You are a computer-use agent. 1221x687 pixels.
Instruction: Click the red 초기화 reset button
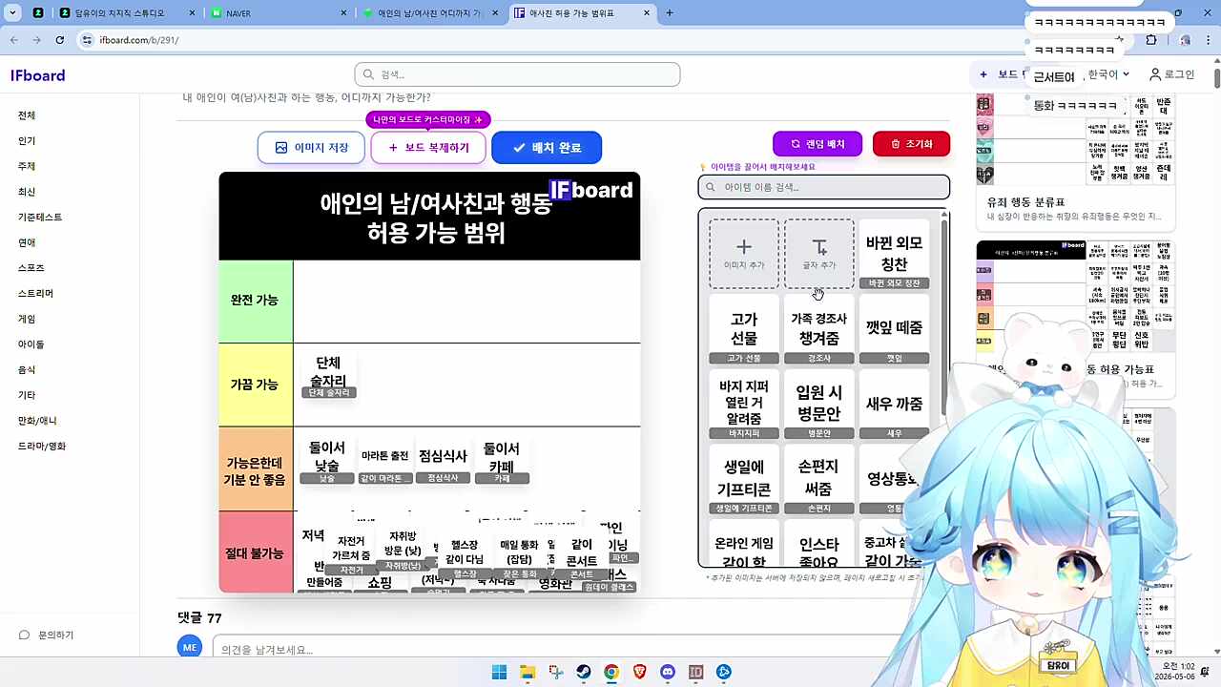(x=911, y=144)
